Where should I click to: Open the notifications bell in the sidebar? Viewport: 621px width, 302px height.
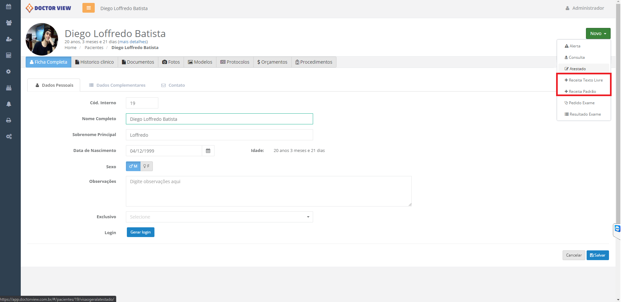point(9,104)
